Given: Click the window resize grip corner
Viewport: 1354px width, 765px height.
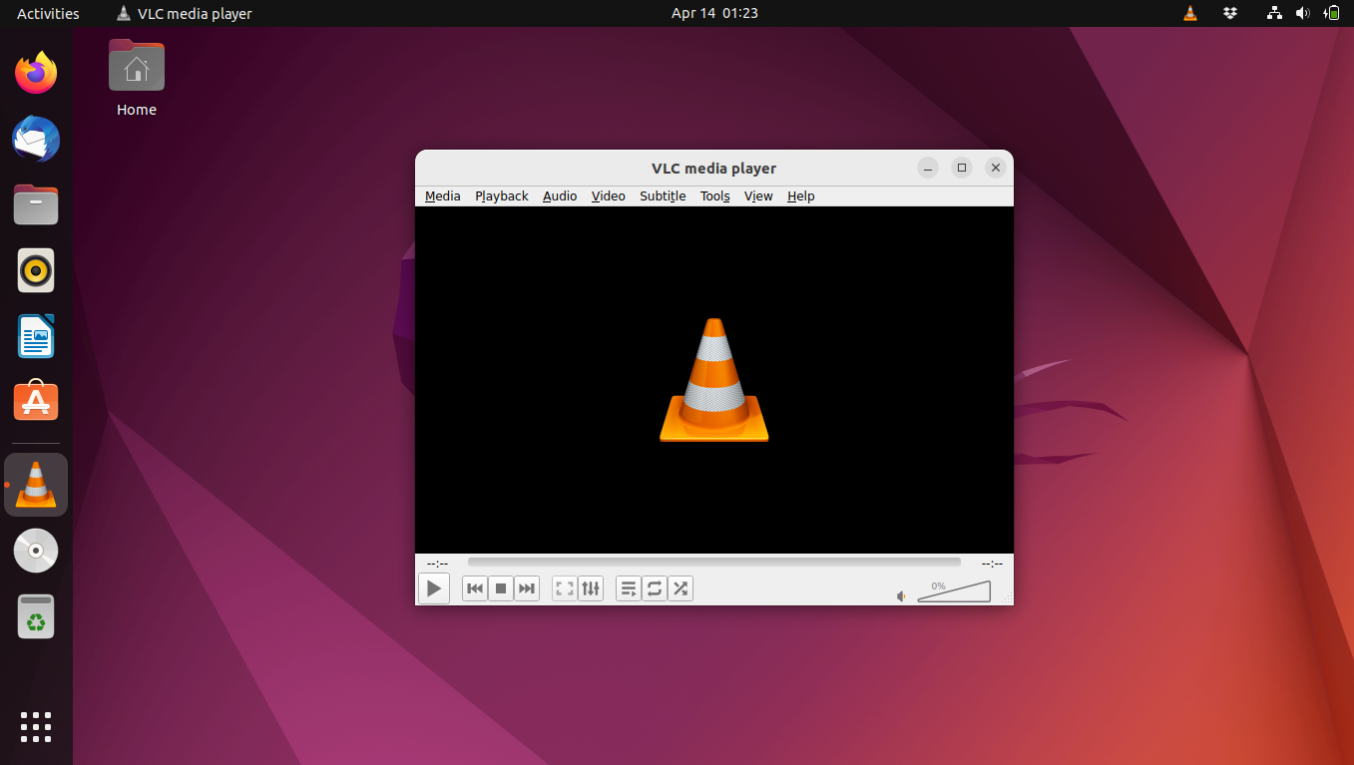Looking at the screenshot, I should click(x=1007, y=598).
